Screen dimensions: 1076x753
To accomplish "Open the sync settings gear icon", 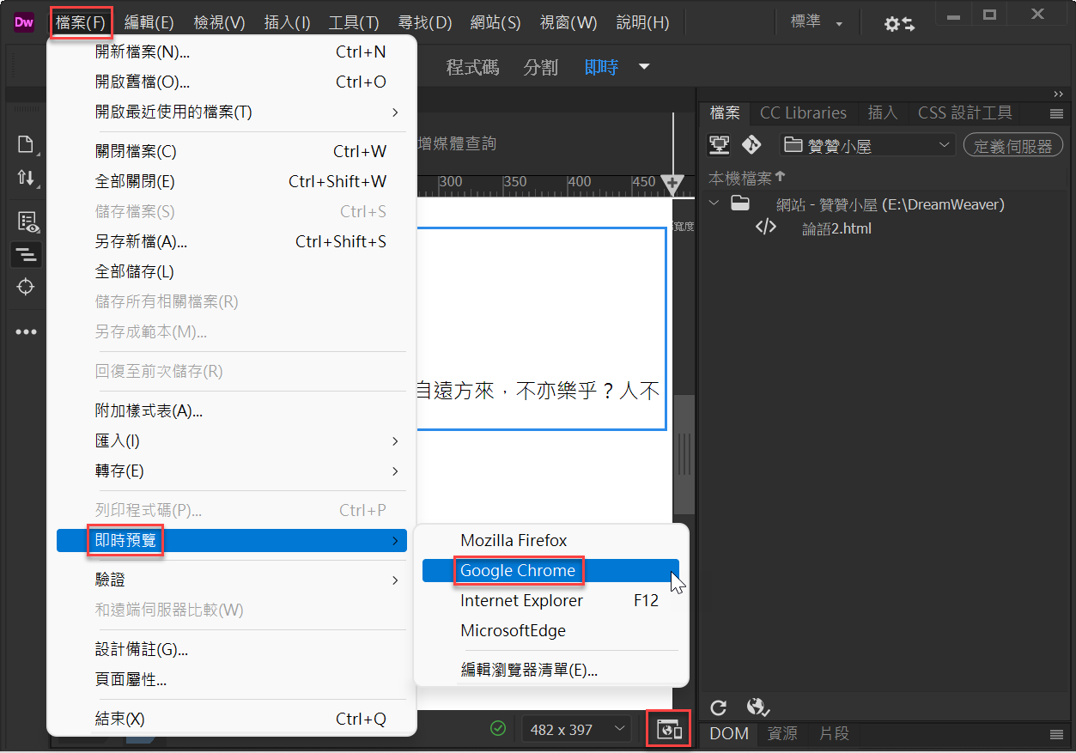I will (x=899, y=24).
